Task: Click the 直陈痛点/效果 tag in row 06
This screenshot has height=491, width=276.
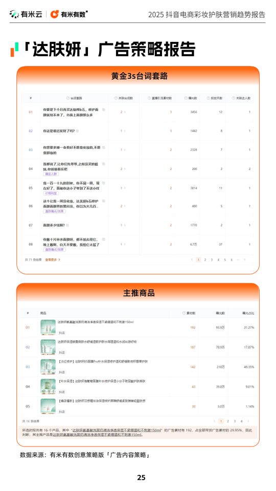Action: point(55,211)
